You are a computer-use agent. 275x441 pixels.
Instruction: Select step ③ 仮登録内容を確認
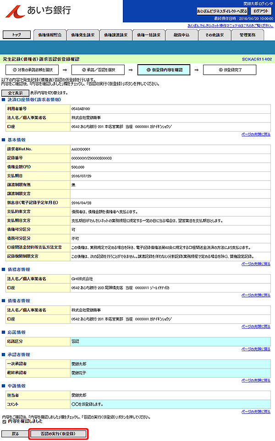click(164, 70)
